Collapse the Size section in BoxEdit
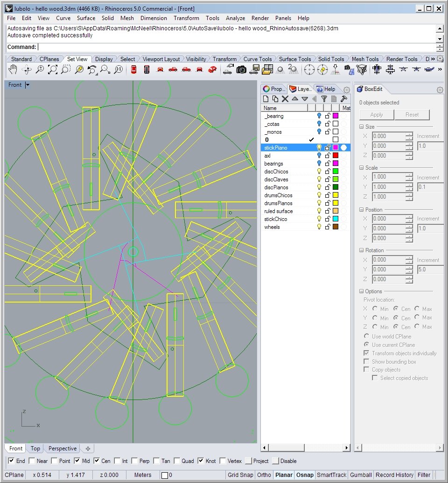448x483 pixels. click(x=362, y=127)
